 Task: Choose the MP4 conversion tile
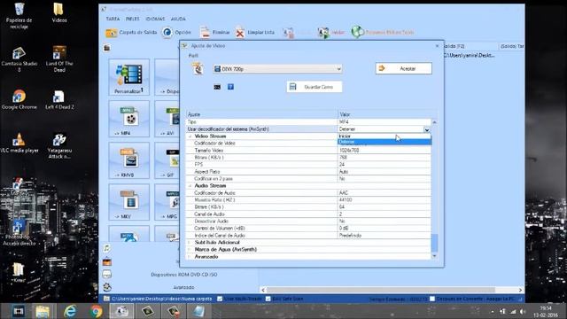click(x=129, y=119)
